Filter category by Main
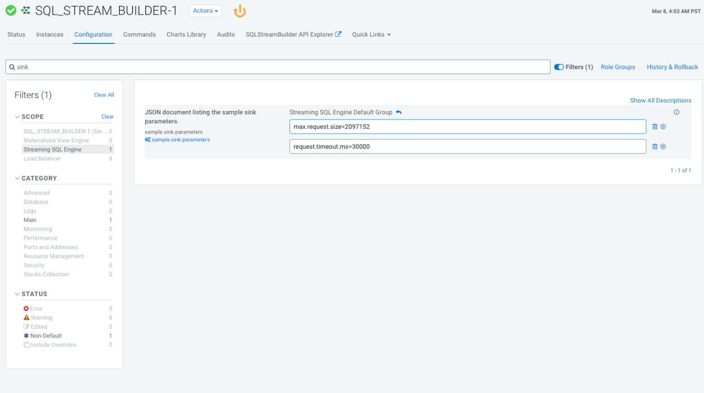This screenshot has width=704, height=393. point(68,220)
